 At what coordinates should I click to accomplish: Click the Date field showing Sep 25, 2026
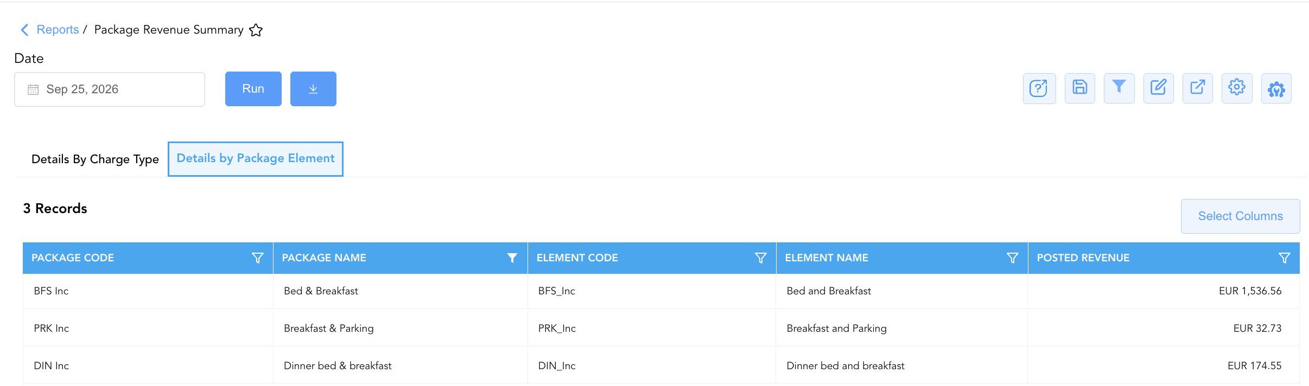(x=110, y=89)
